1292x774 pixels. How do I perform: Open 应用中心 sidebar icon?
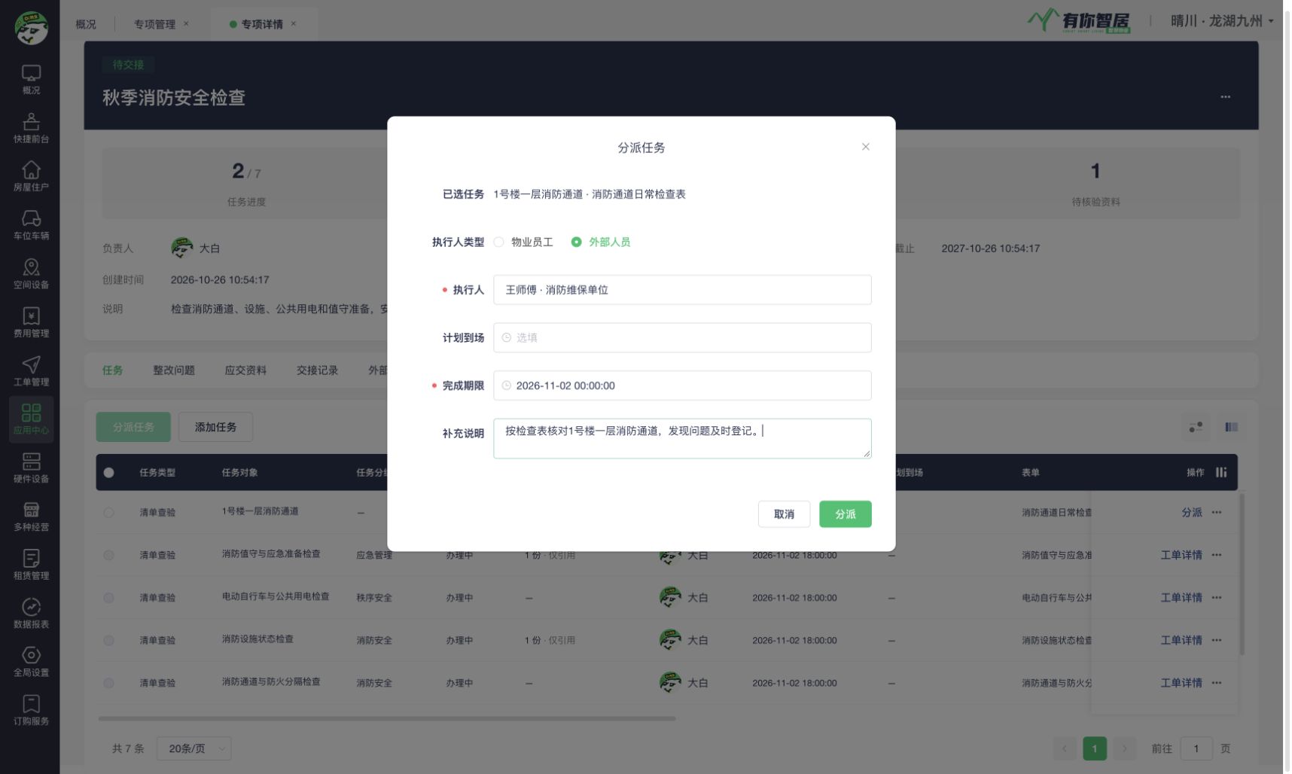[31, 419]
